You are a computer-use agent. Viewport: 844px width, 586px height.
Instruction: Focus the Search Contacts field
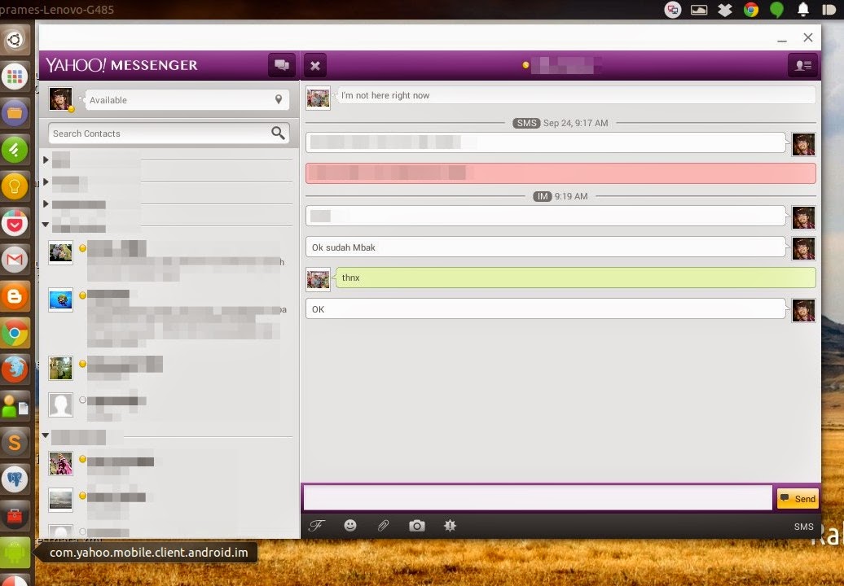[169, 133]
